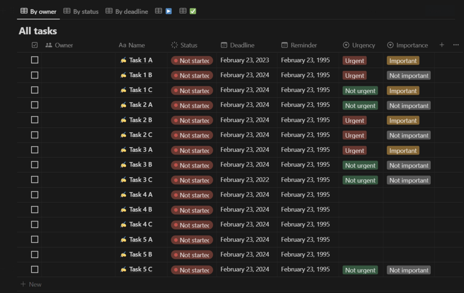464x293 pixels.
Task: Click the writing-hand icon of Task 1 A
Action: click(x=123, y=60)
